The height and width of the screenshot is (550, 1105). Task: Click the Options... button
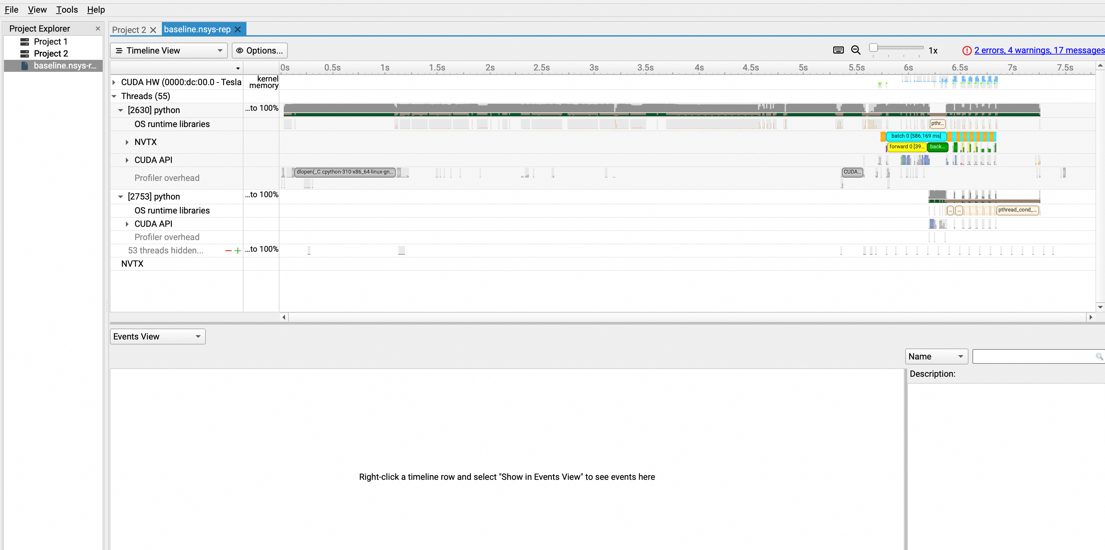[259, 51]
